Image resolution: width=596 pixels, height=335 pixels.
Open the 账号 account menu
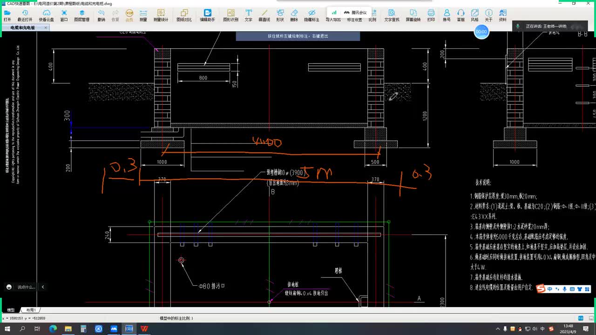coord(447,16)
